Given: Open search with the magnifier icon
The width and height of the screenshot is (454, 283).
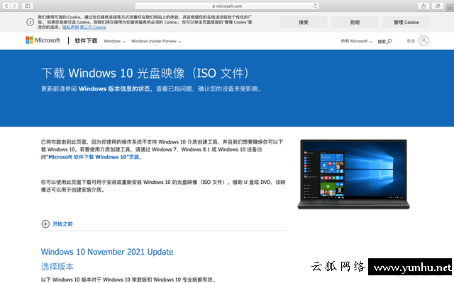Looking at the screenshot, I should (x=389, y=41).
